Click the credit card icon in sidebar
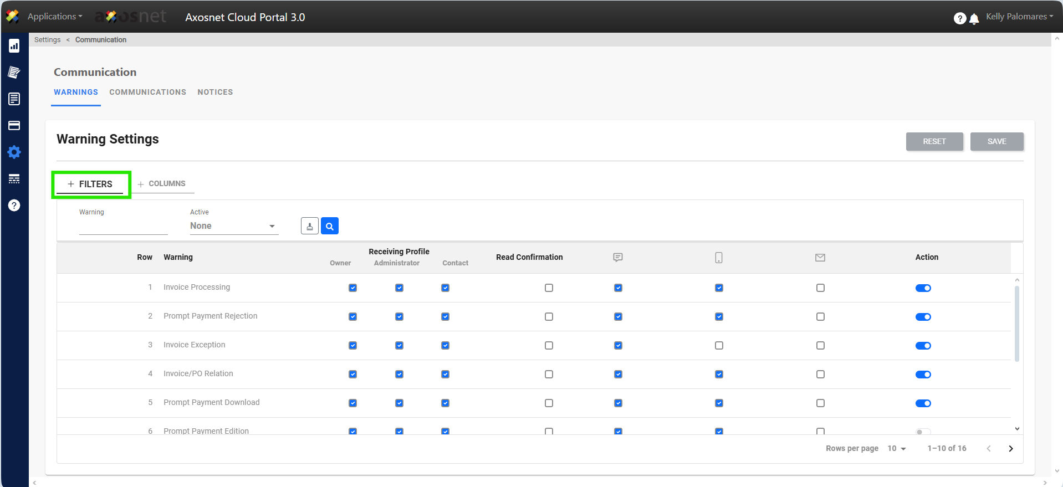The width and height of the screenshot is (1063, 487). (x=14, y=126)
